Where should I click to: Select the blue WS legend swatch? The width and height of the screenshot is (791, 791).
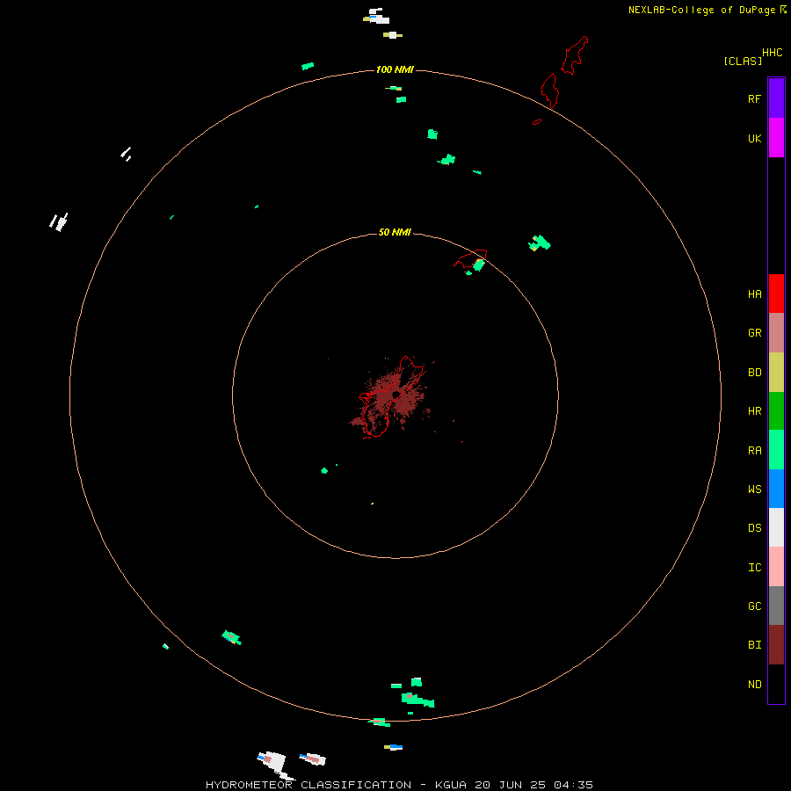776,489
